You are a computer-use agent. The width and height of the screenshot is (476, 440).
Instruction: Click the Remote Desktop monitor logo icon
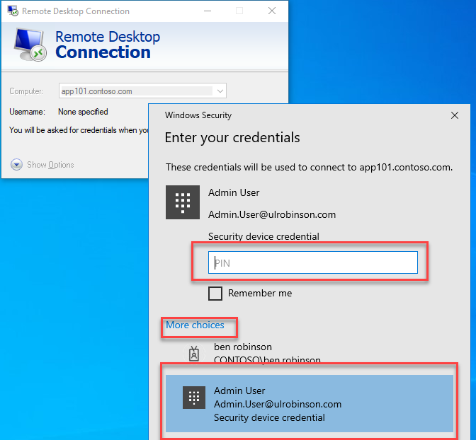[x=30, y=45]
